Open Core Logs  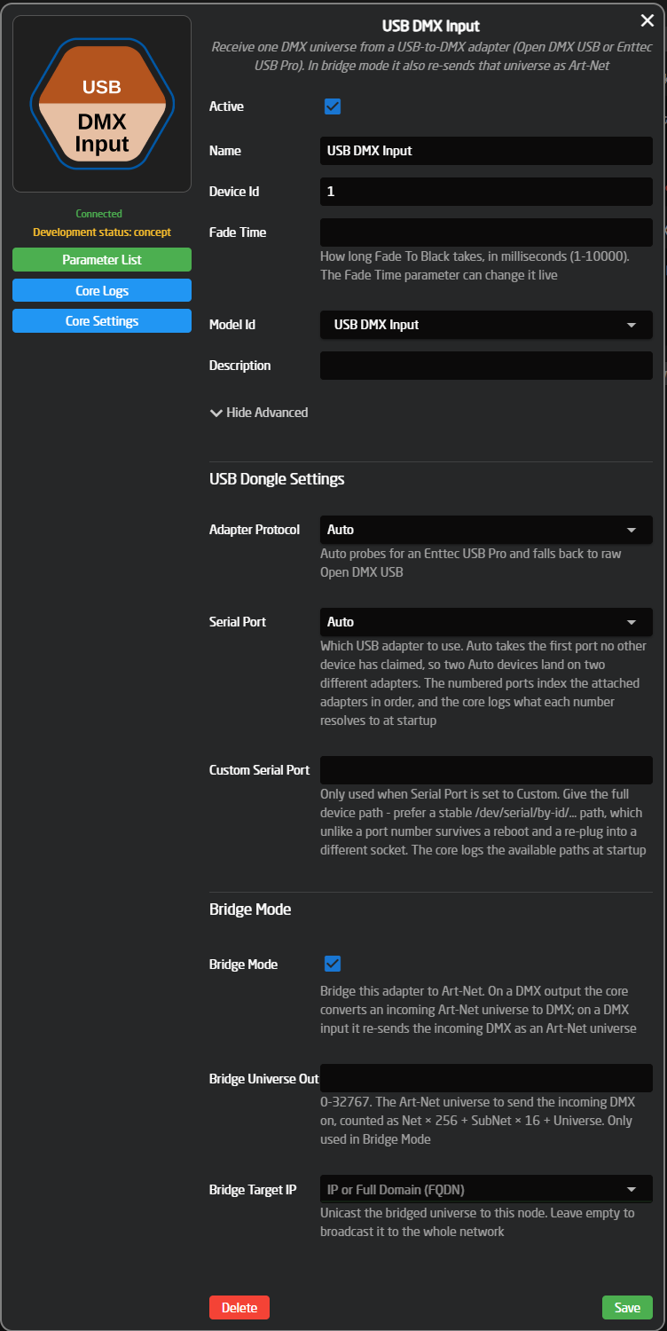pos(102,291)
